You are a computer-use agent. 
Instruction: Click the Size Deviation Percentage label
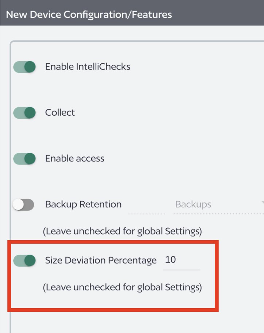pyautogui.click(x=101, y=260)
